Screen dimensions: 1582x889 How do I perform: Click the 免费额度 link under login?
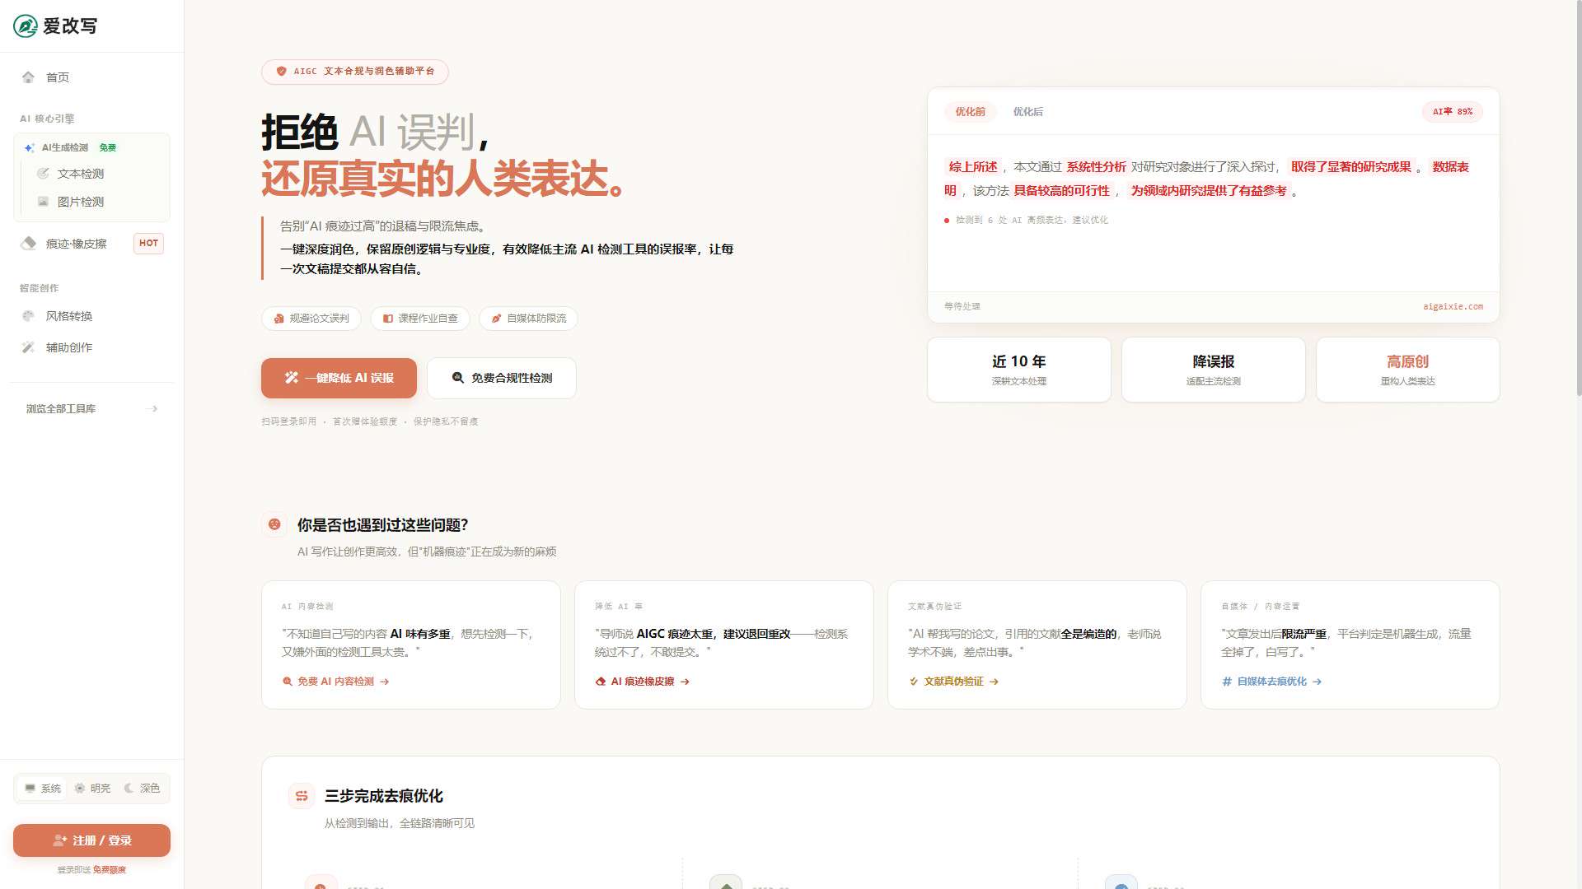(x=109, y=870)
